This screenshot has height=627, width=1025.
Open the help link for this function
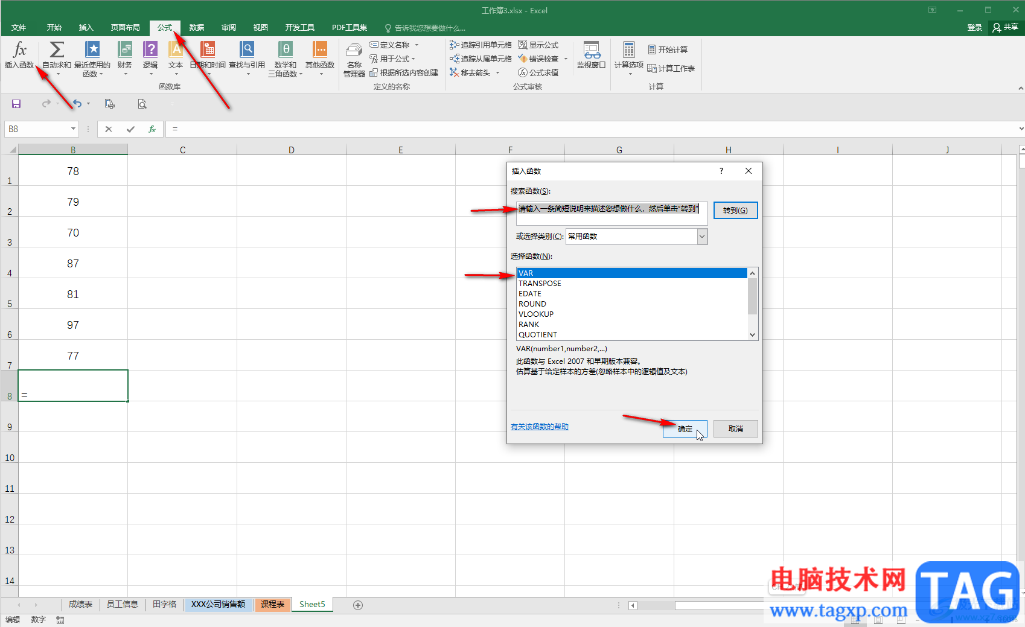click(x=540, y=427)
